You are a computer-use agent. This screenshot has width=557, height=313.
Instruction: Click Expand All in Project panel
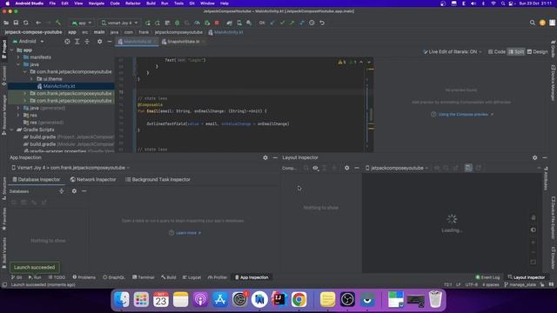point(77,42)
